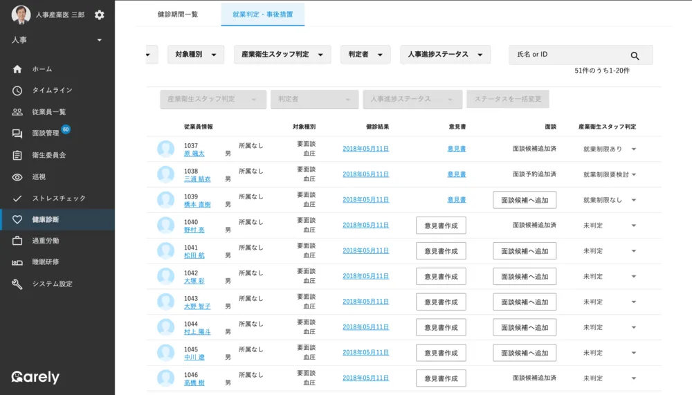Open システム設定 wrench icon

tap(17, 284)
